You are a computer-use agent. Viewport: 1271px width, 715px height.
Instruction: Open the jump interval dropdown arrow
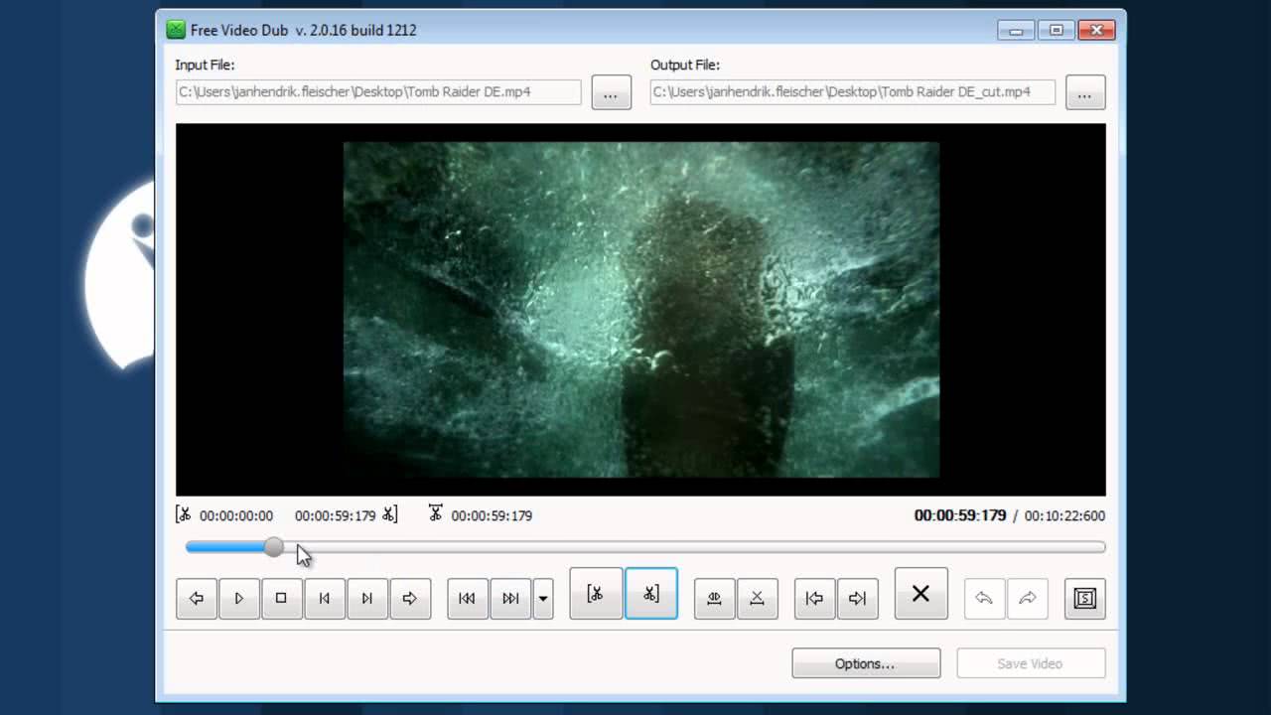(542, 598)
